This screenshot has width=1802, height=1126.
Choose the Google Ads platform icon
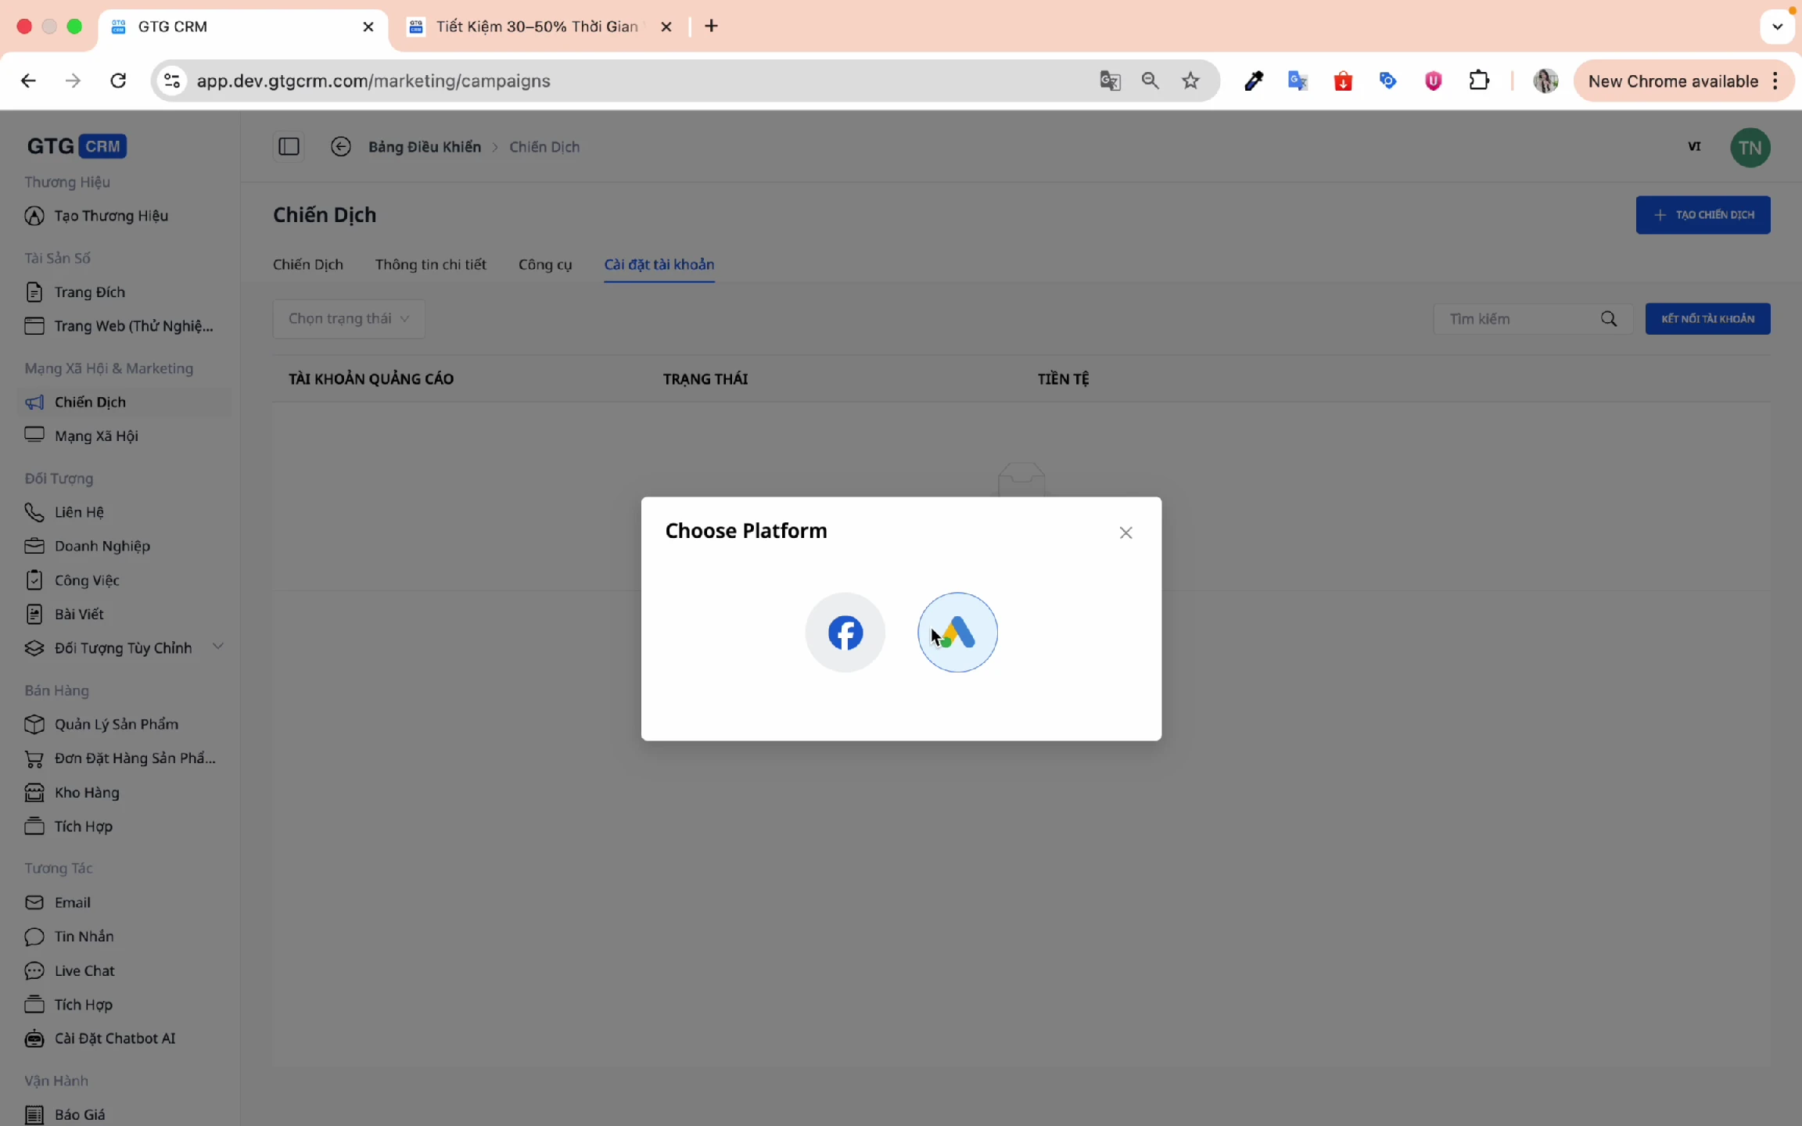pos(957,632)
